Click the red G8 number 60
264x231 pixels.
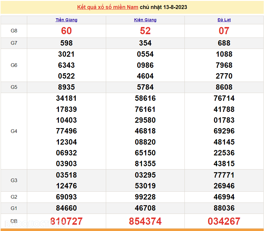point(66,31)
